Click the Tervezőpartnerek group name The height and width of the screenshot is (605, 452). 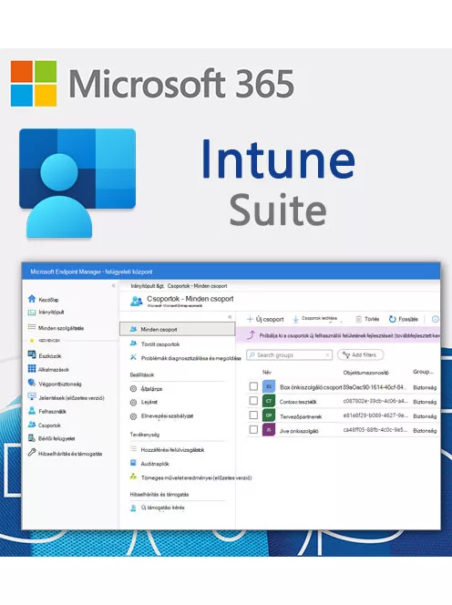tap(301, 416)
